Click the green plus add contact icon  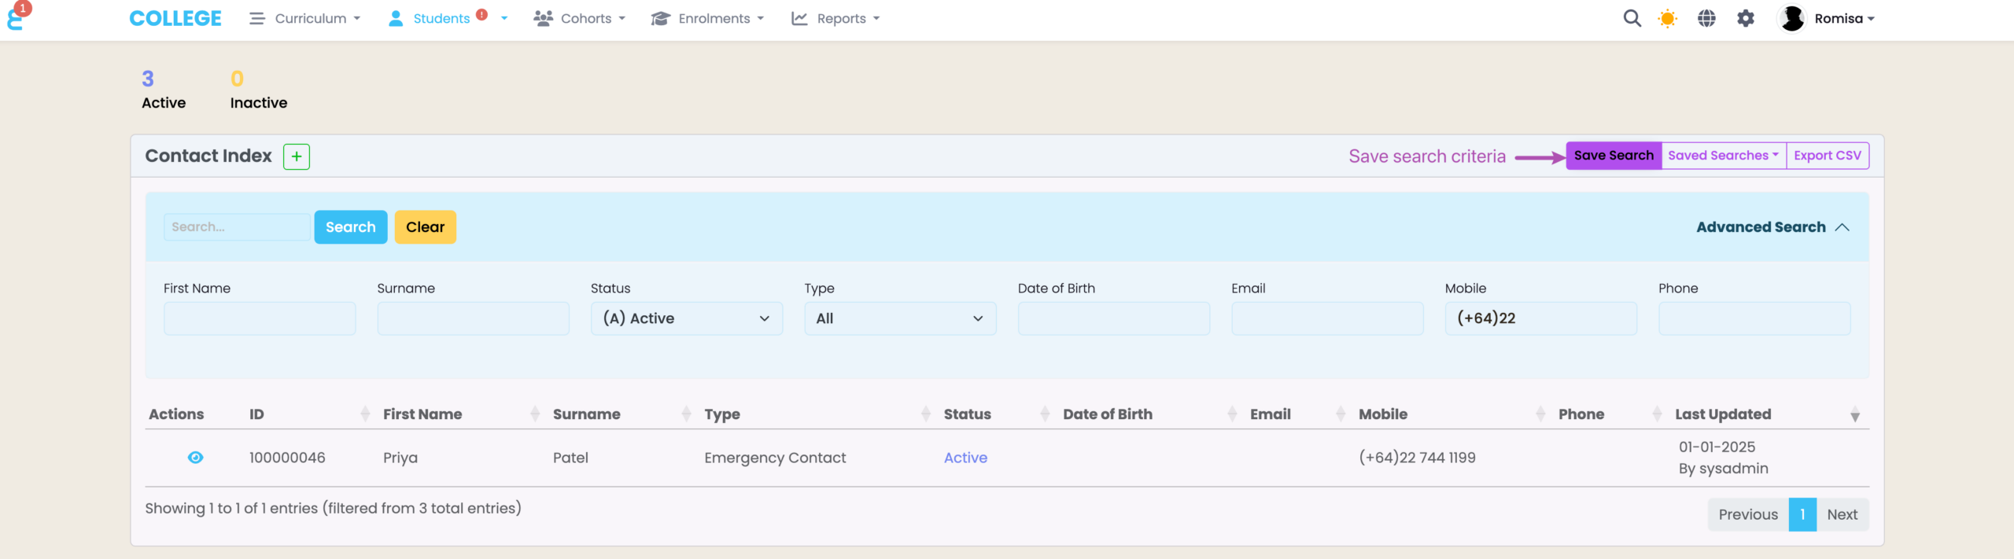point(297,156)
